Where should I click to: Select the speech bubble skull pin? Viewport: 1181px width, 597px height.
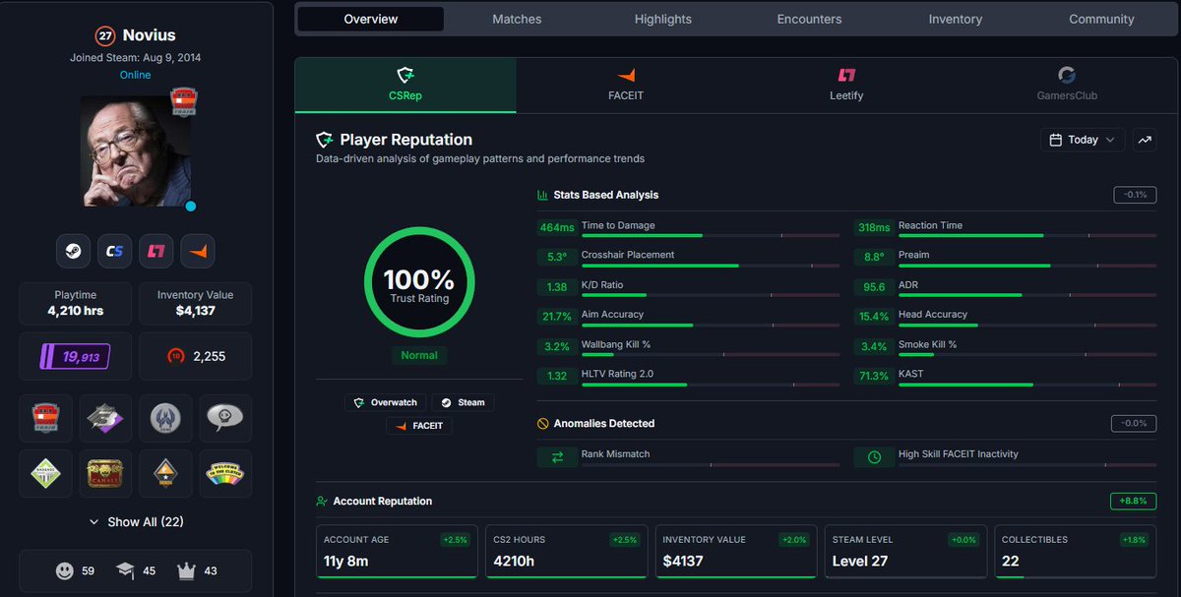point(225,419)
